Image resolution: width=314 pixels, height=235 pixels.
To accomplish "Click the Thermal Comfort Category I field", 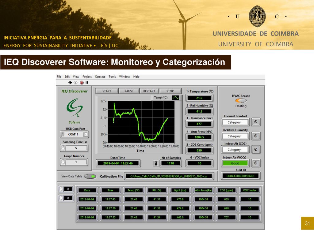I will 235,122.
